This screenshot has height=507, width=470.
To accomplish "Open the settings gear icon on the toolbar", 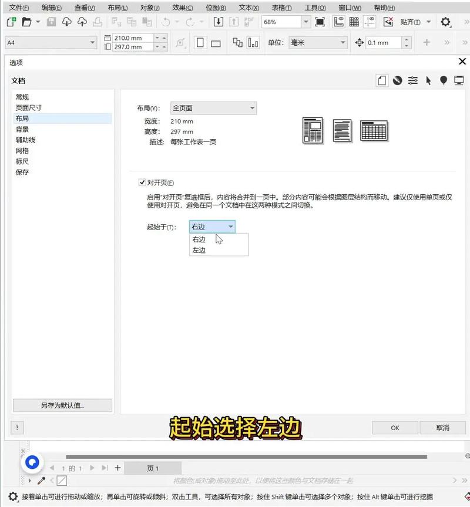I will (445, 22).
